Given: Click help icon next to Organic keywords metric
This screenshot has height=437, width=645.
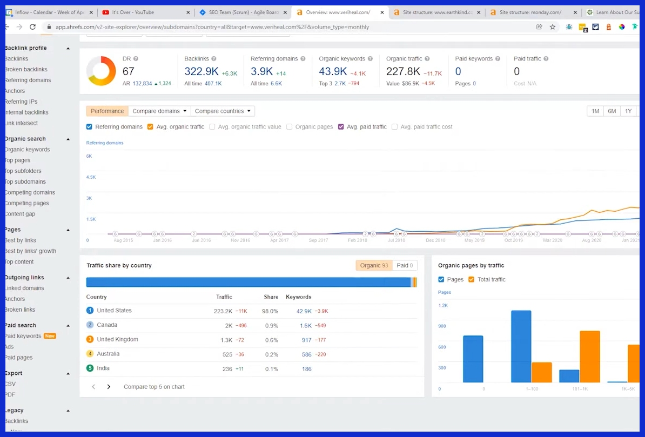Looking at the screenshot, I should 370,59.
